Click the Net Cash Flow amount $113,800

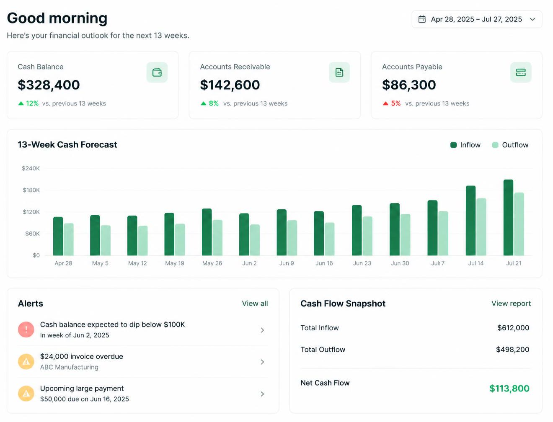(509, 389)
